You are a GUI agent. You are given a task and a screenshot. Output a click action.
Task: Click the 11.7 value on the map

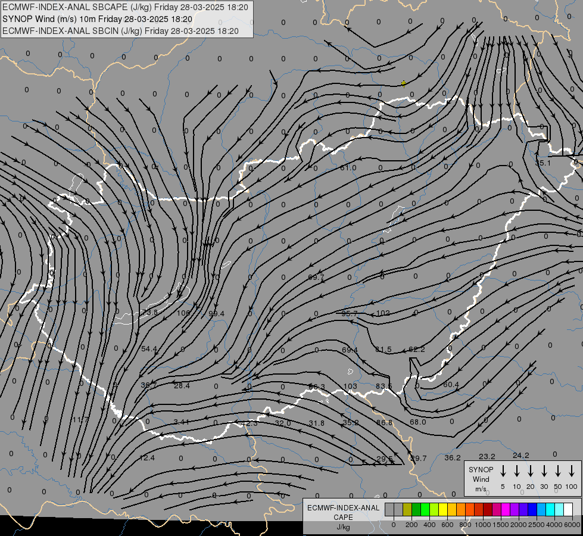point(80,420)
